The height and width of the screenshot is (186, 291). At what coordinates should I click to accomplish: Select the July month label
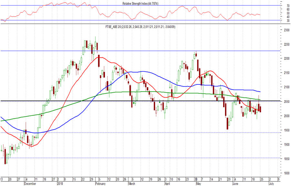point(271,184)
